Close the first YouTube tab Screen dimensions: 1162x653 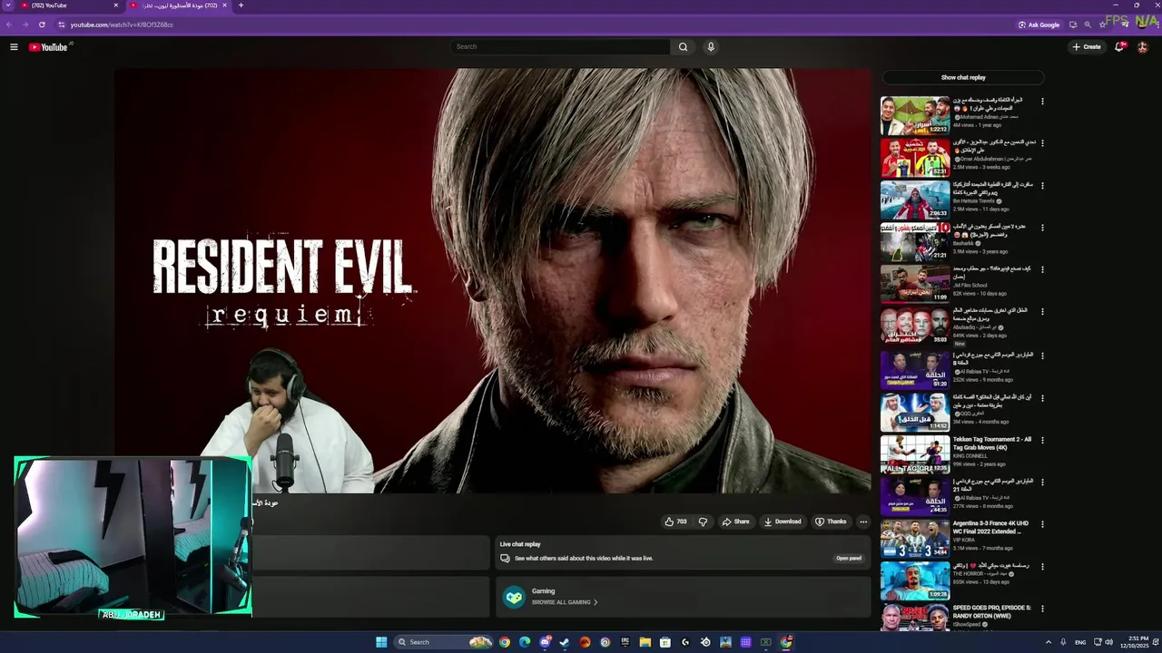pos(115,5)
